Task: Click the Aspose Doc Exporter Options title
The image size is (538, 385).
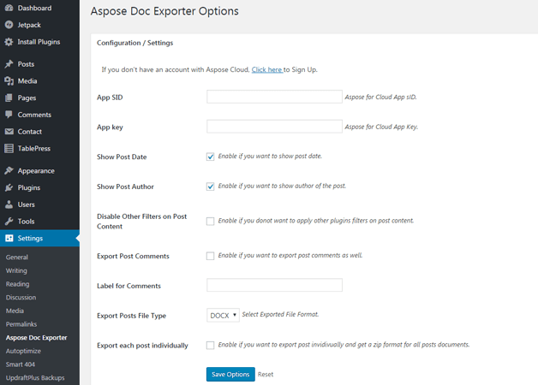Action: point(164,11)
